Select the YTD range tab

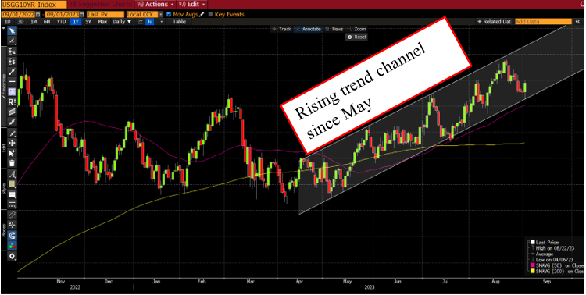[61, 22]
